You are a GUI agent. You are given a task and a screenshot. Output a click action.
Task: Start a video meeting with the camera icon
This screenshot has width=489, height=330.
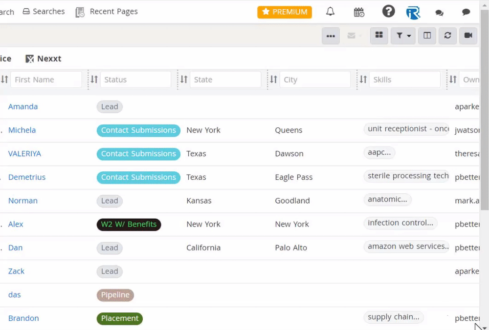click(468, 36)
